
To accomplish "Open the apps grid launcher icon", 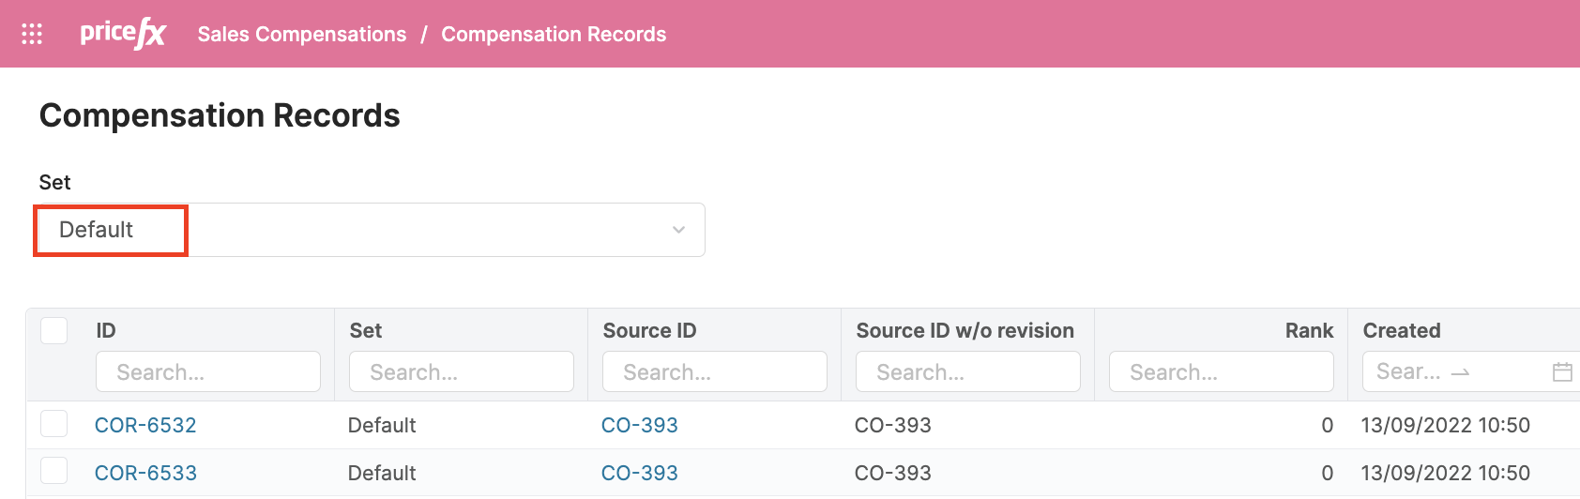I will pos(32,34).
